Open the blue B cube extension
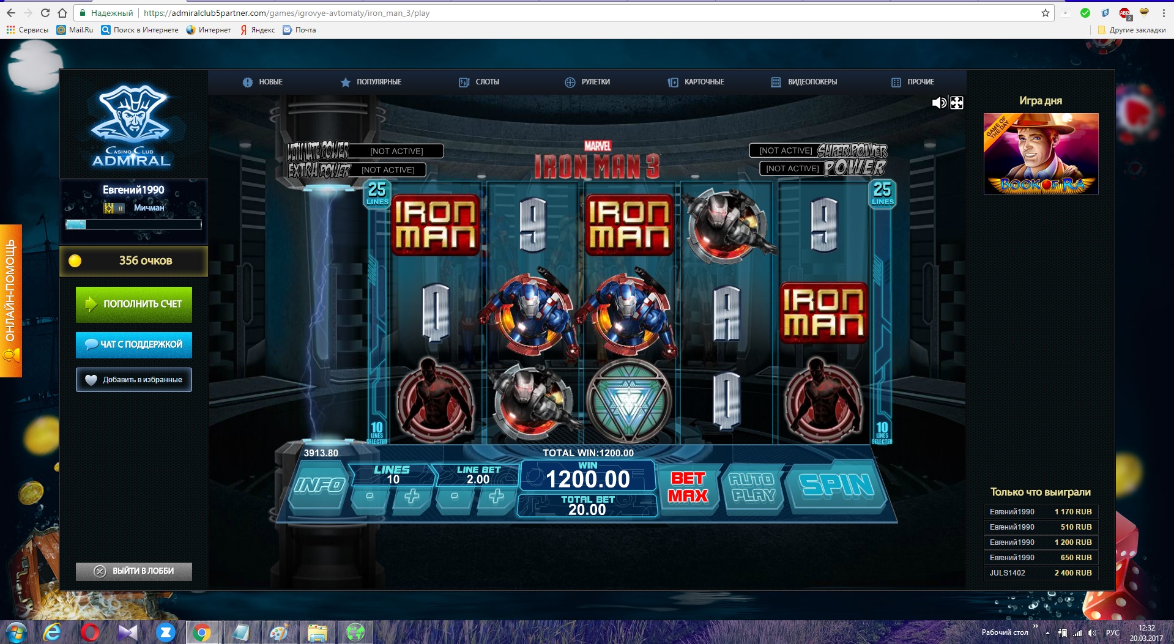This screenshot has height=644, width=1174. point(1105,13)
